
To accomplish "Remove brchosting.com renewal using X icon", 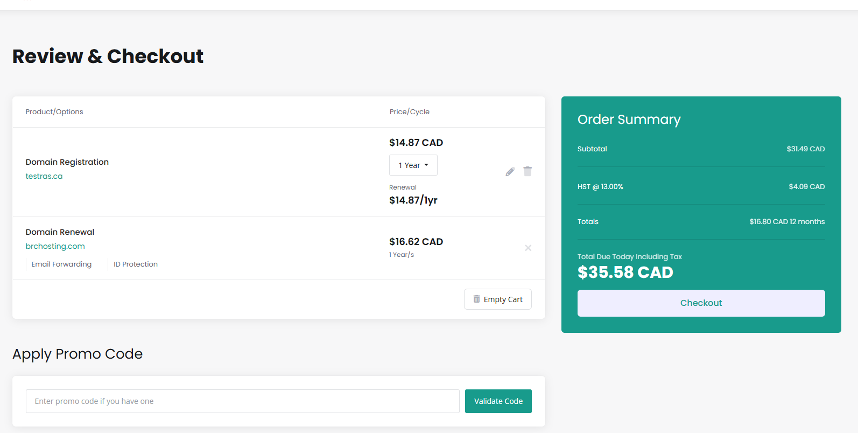I will 528,248.
